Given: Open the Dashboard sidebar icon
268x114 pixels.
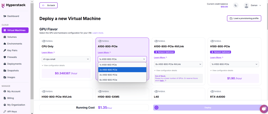Looking at the screenshot, I should coord(5,16).
